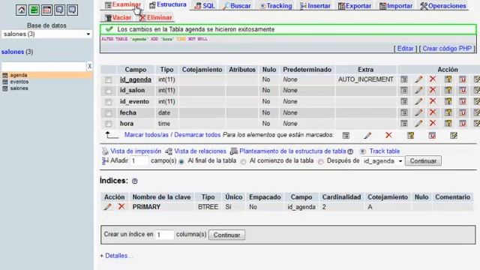Check the id_evento row checkbox
480x270 pixels.
(108, 102)
